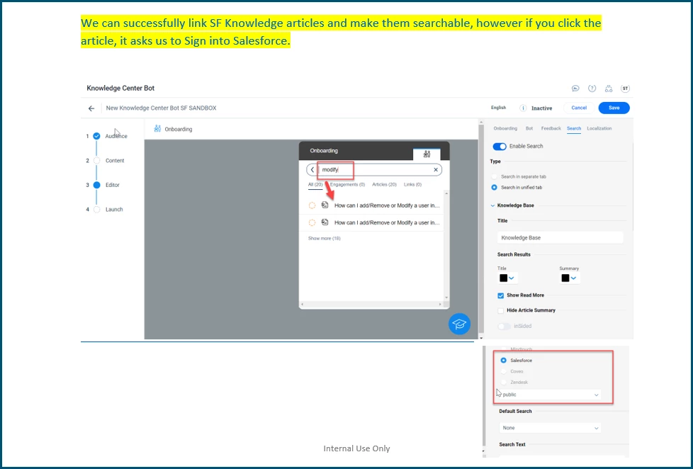This screenshot has width=693, height=469.
Task: Collapse the Knowledge Base section chevron
Action: [x=492, y=205]
